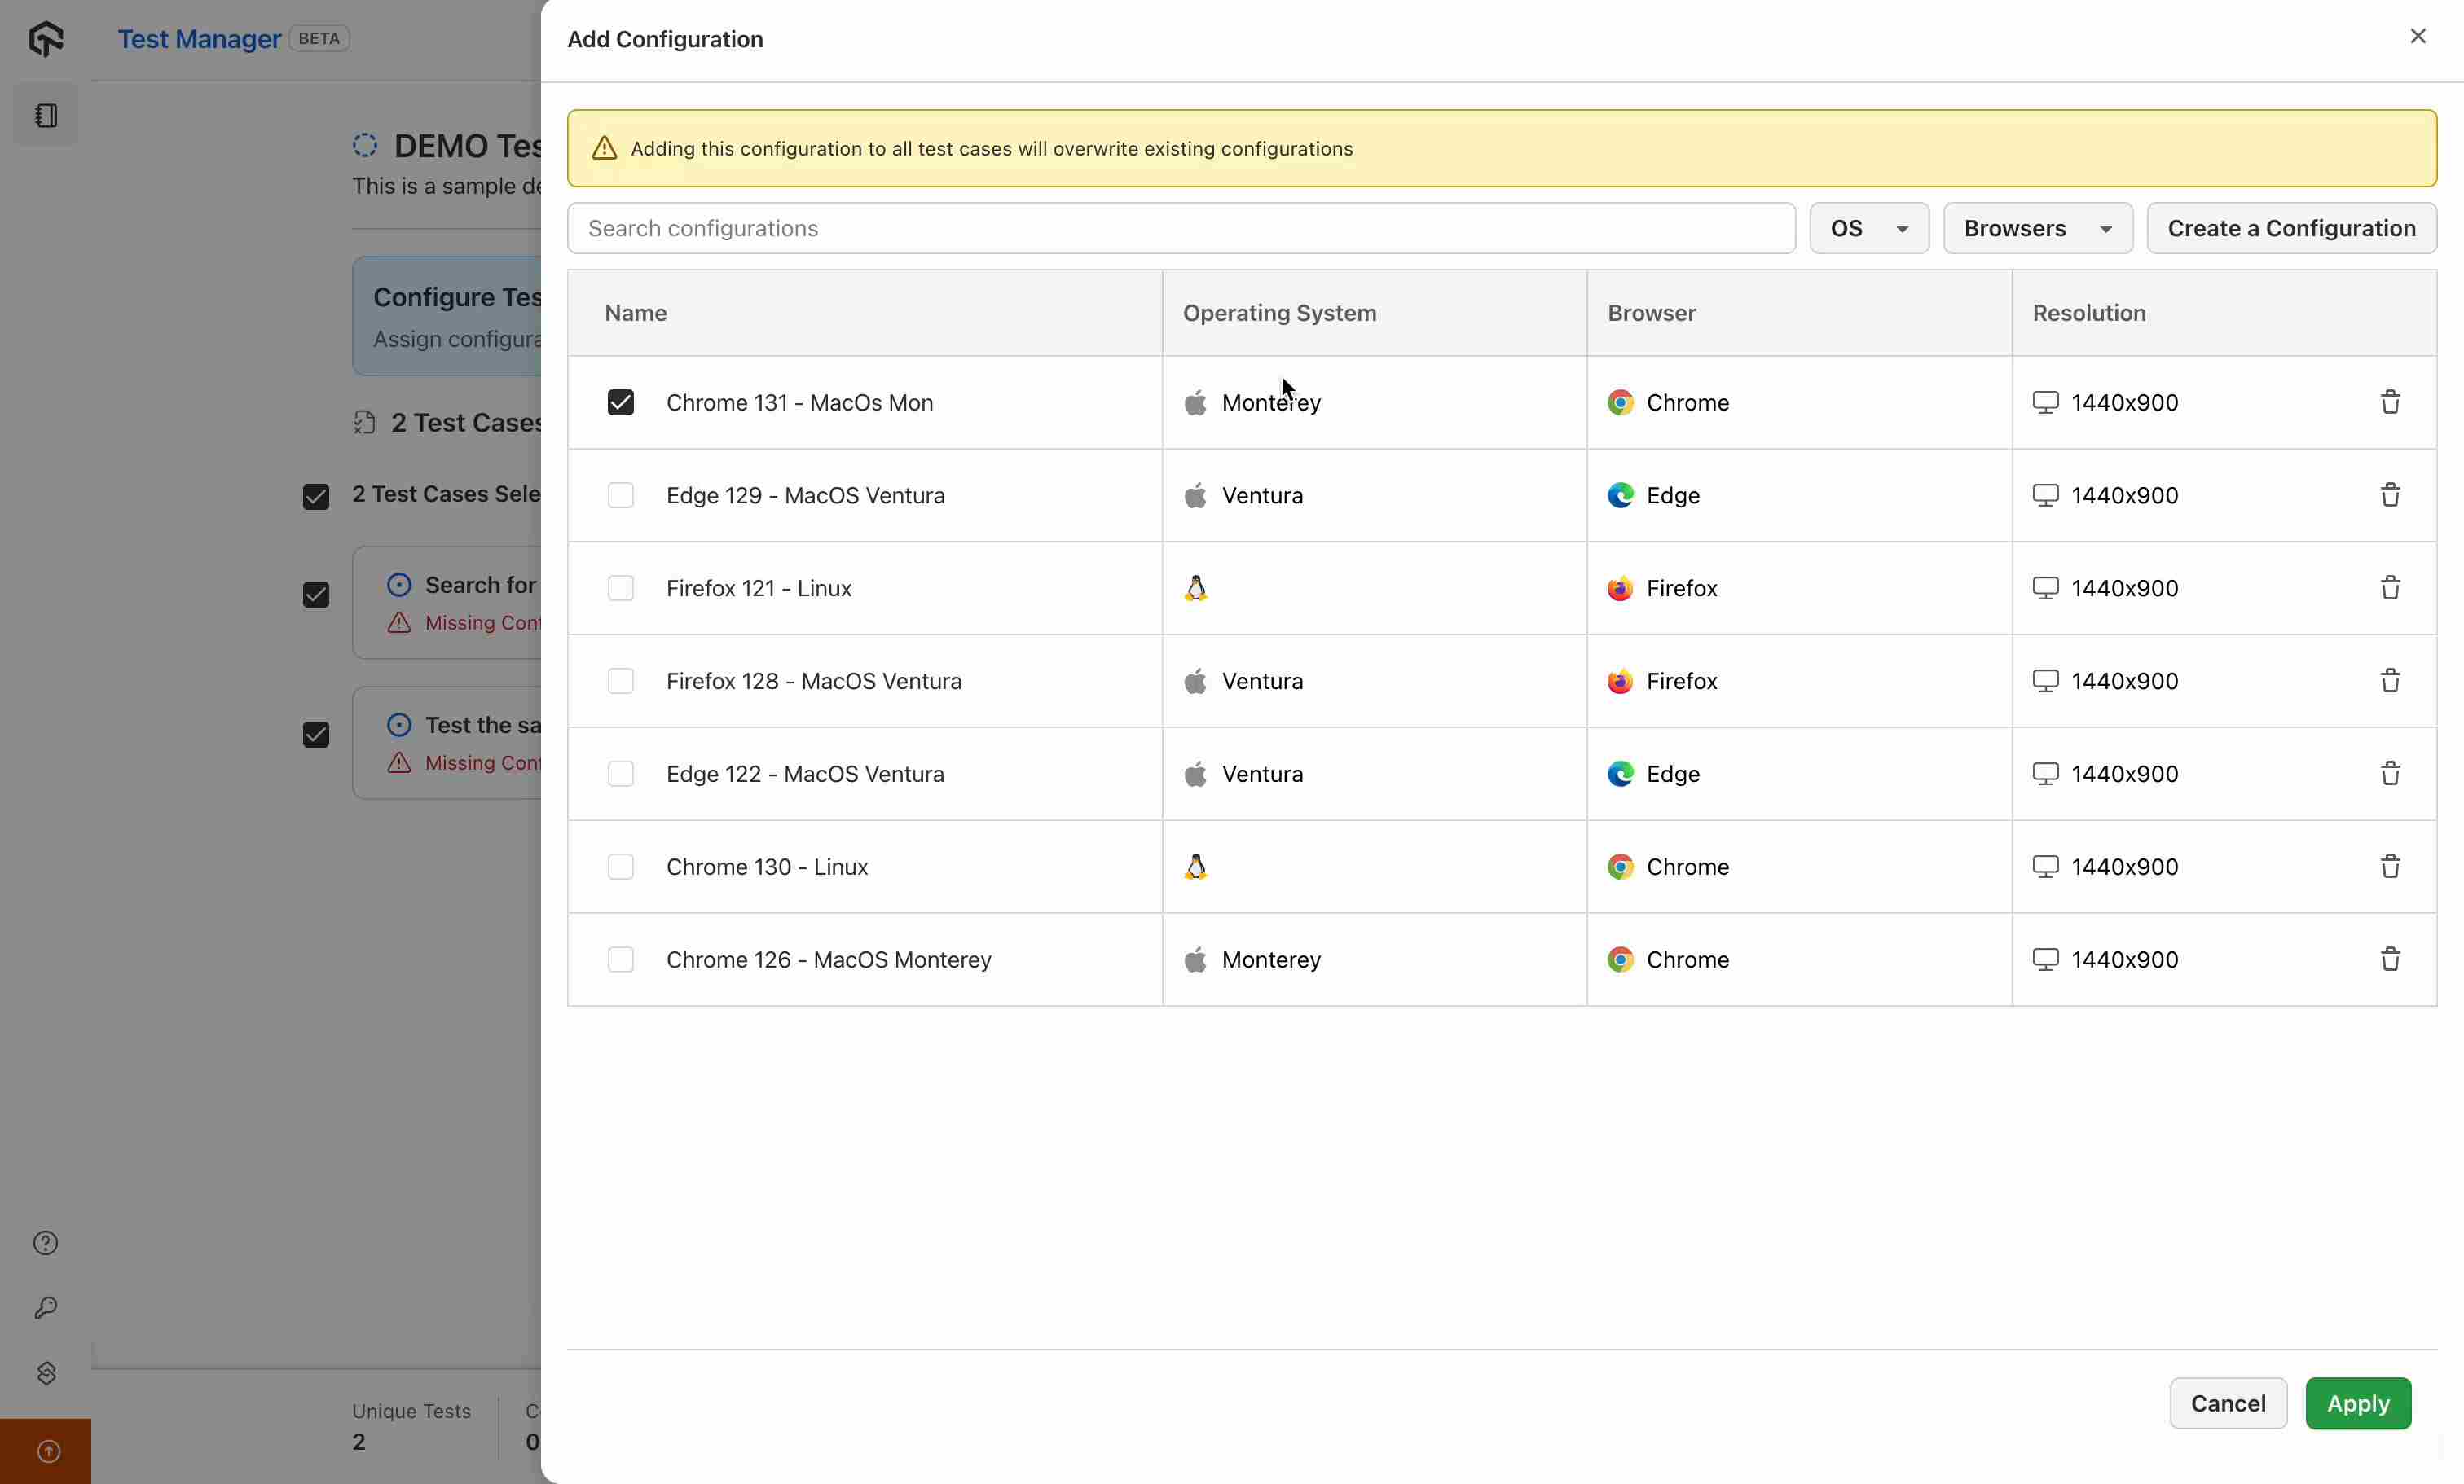Image resolution: width=2464 pixels, height=1484 pixels.
Task: Open the Browsers filter dropdown
Action: coord(2038,228)
